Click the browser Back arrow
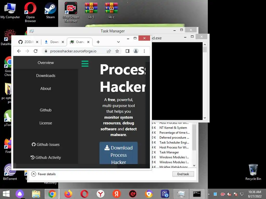 tap(19, 51)
